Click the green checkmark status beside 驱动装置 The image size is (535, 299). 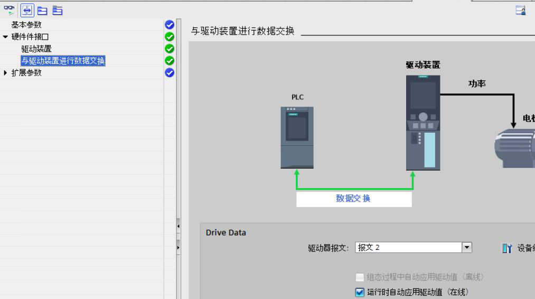click(x=170, y=49)
